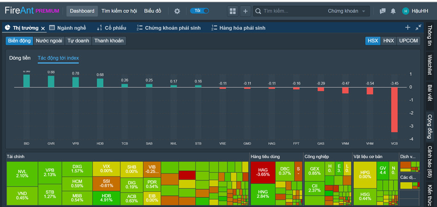Click the HậuHH user avatar
The width and height of the screenshot is (437, 207).
[x=406, y=11]
